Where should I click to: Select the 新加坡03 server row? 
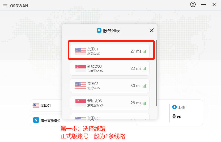pos(110,68)
